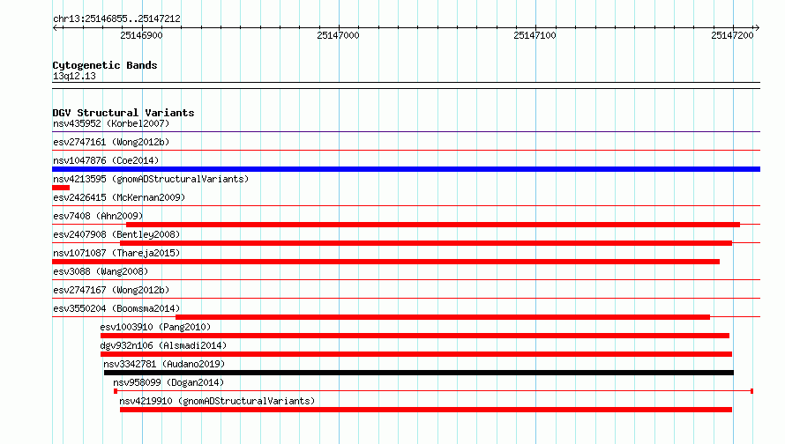Image resolution: width=785 pixels, height=444 pixels.
Task: Select the nsv1047876 (Coe2014) label
Action: tap(106, 160)
